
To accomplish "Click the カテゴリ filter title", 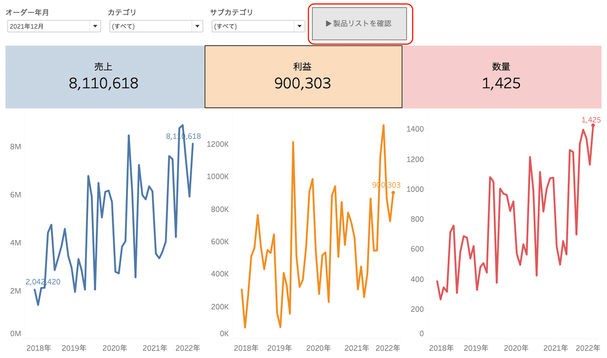I will pyautogui.click(x=122, y=12).
